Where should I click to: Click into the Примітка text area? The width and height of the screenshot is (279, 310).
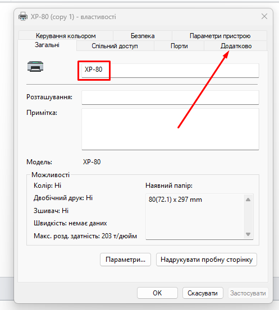coord(170,129)
